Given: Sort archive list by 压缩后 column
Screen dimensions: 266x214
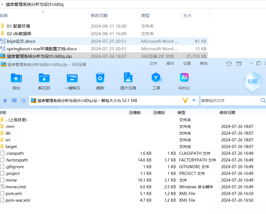Looking at the screenshot, I should (x=159, y=113).
